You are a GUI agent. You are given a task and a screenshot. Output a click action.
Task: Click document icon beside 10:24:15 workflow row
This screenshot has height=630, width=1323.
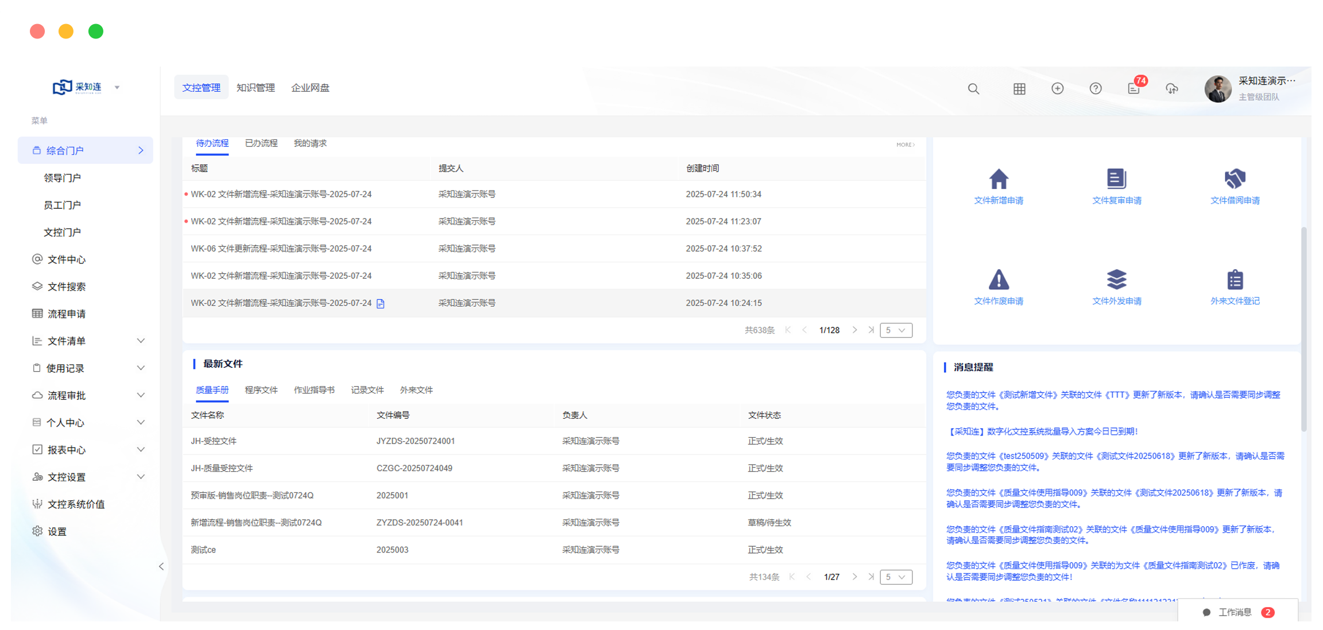(381, 304)
